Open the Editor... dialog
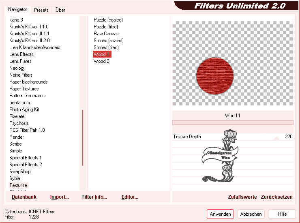The height and width of the screenshot is (223, 300). [x=130, y=197]
